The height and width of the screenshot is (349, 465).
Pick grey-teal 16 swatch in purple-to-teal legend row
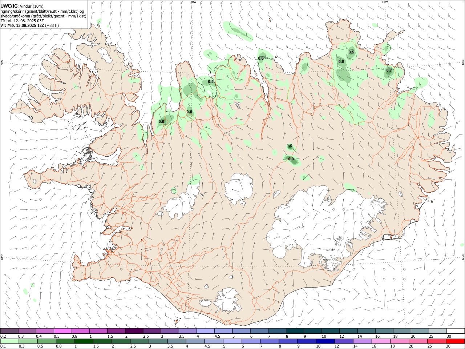(384, 331)
